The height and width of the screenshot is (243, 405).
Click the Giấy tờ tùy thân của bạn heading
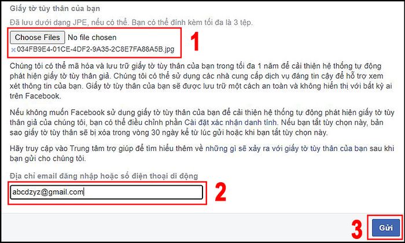click(x=55, y=9)
